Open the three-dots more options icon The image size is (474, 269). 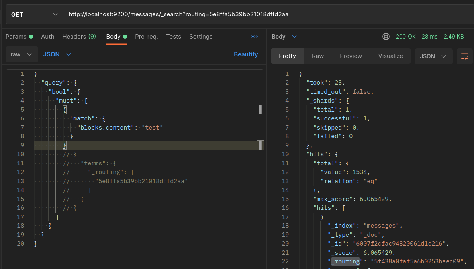pos(254,37)
